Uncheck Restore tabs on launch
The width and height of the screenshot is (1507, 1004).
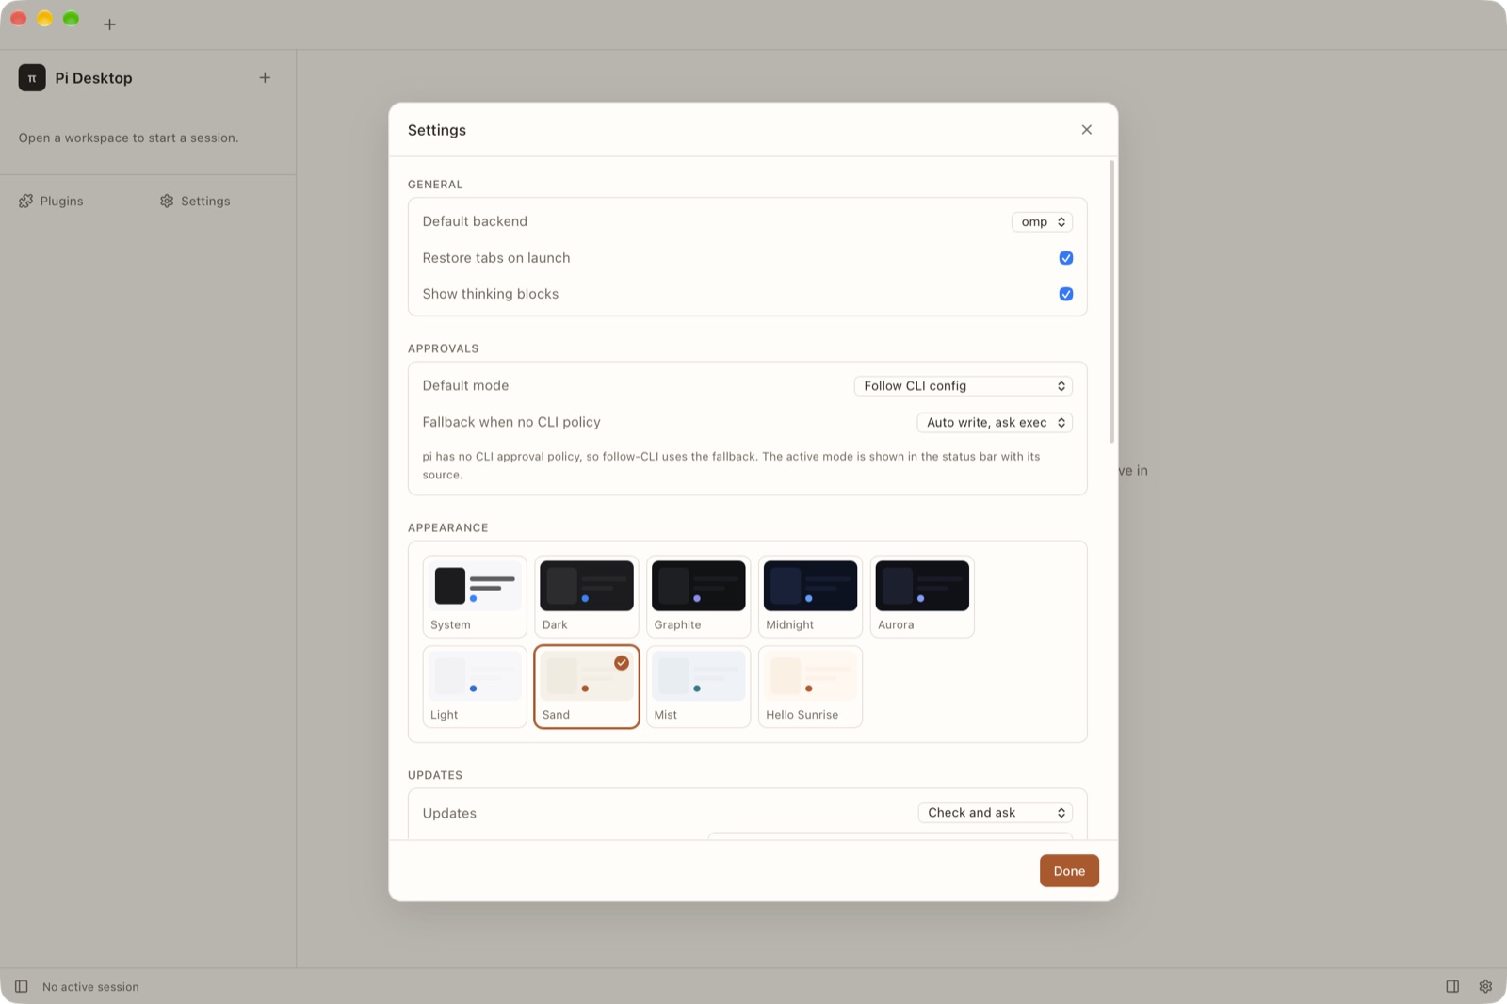click(1066, 258)
